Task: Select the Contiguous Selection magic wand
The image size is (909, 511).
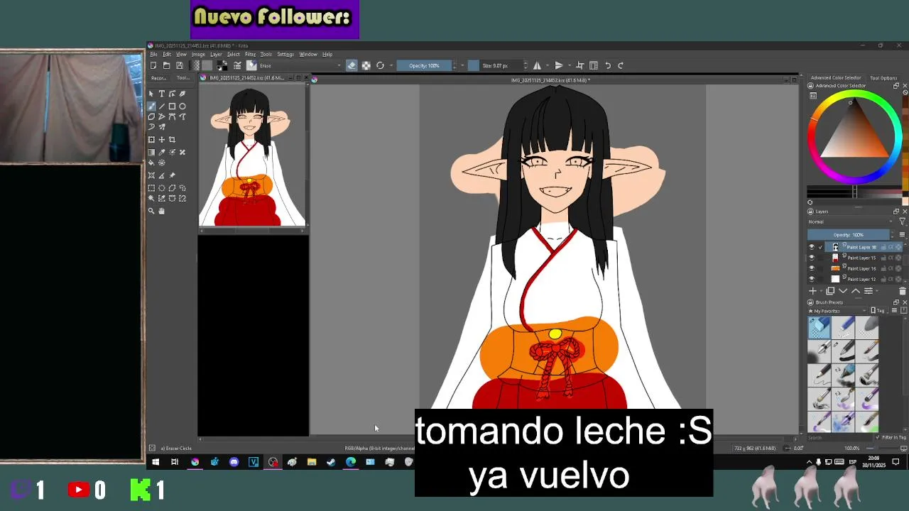Action: (151, 198)
